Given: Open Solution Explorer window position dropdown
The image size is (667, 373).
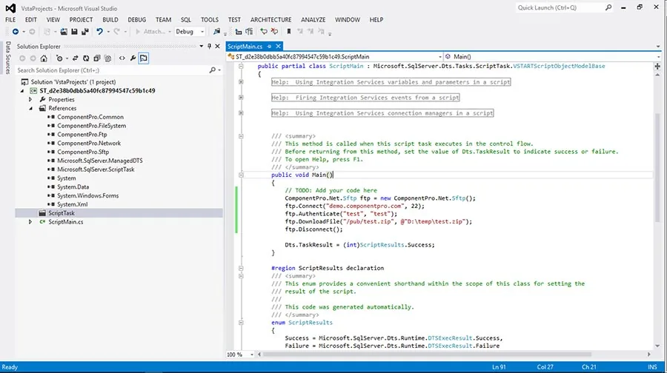Looking at the screenshot, I should point(201,47).
